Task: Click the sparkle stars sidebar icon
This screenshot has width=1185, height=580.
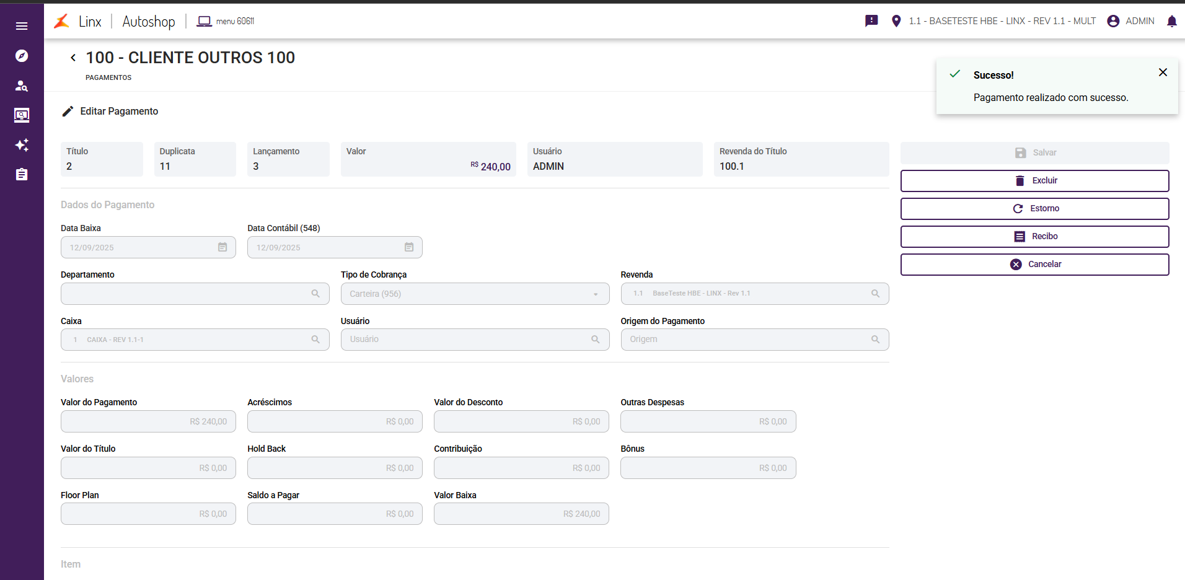Action: 22,145
